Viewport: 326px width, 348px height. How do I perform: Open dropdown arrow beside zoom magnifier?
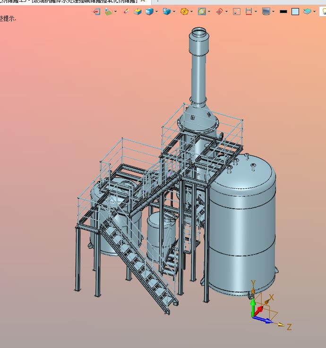point(209,11)
